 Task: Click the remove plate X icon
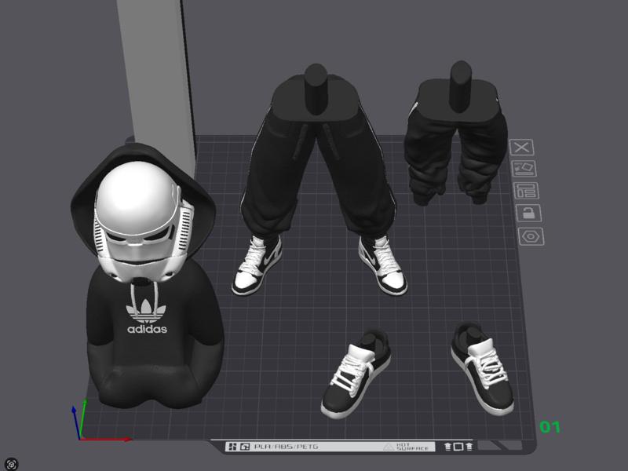pos(521,148)
